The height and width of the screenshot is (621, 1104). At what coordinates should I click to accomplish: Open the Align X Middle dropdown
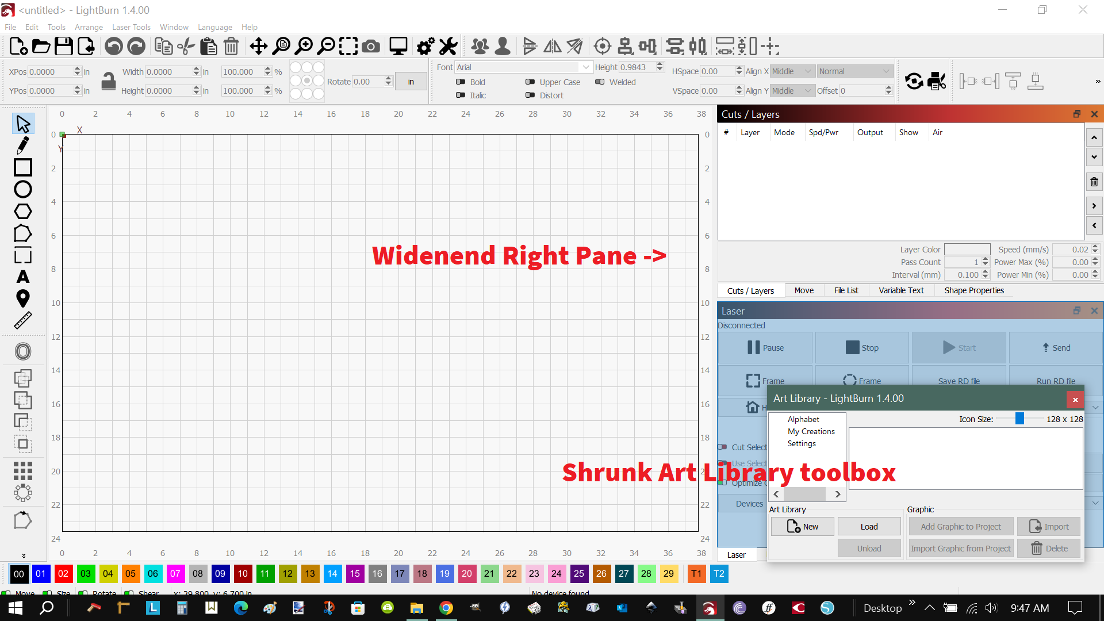792,71
